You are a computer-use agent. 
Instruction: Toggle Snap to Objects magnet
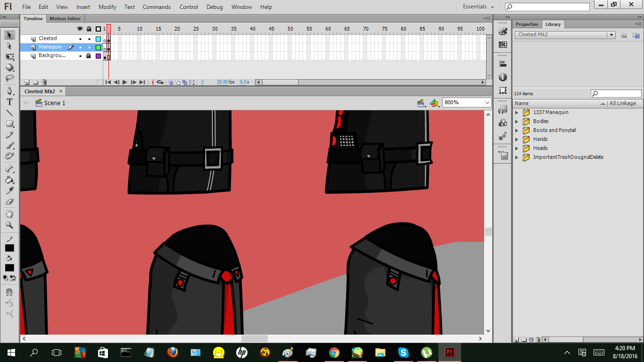[9, 292]
